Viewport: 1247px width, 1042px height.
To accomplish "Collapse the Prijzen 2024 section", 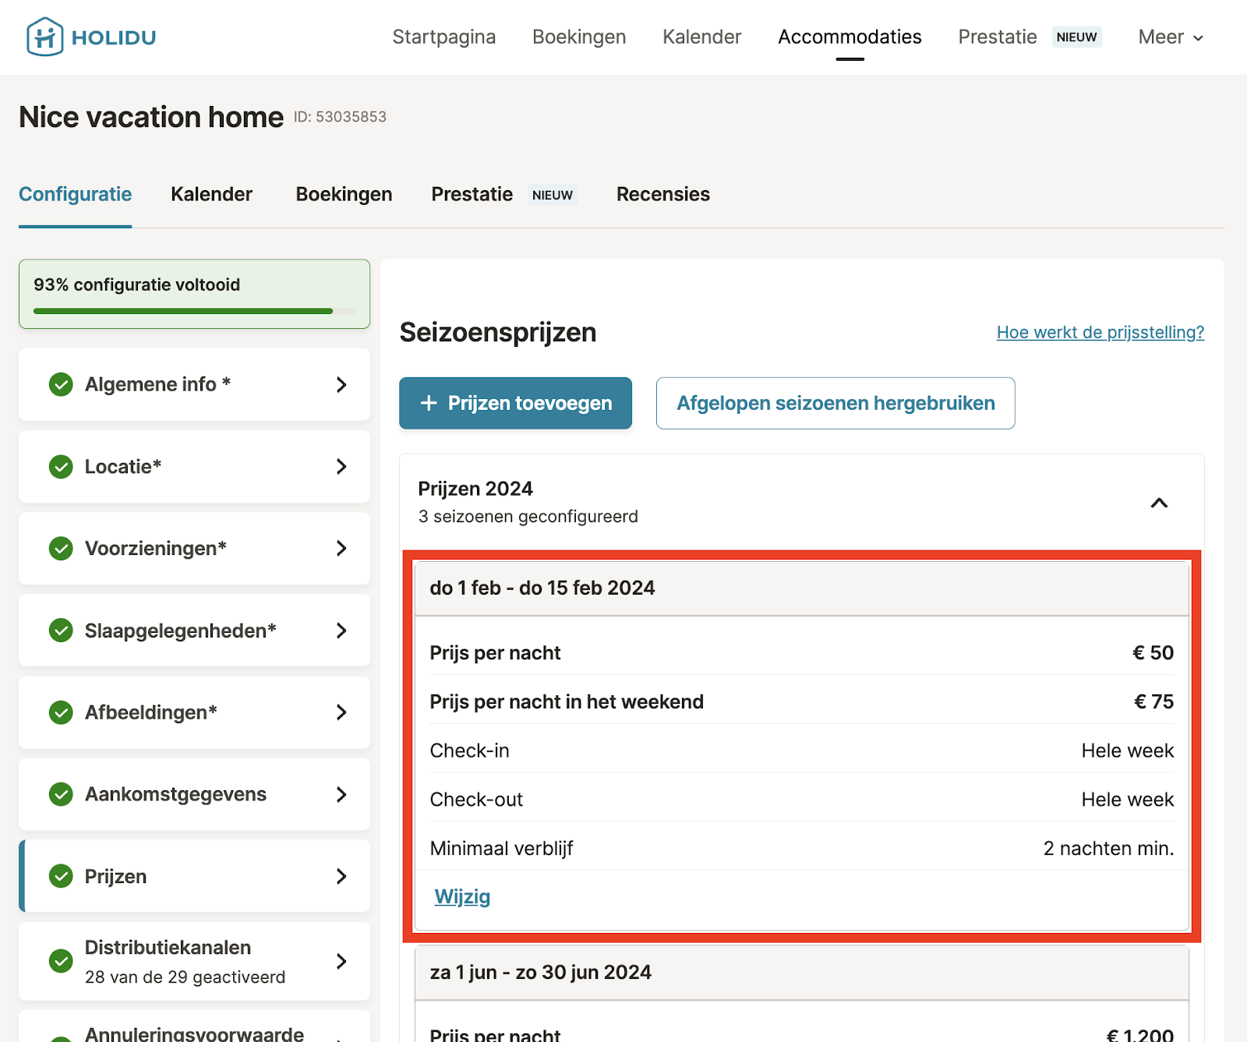I will pyautogui.click(x=1159, y=503).
